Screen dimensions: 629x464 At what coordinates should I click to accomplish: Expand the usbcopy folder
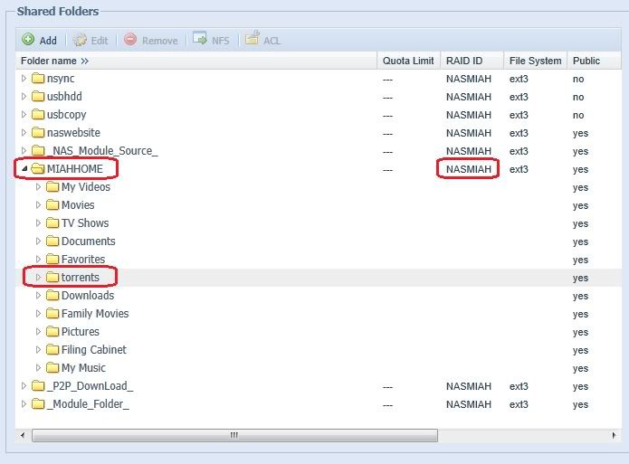tap(24, 114)
